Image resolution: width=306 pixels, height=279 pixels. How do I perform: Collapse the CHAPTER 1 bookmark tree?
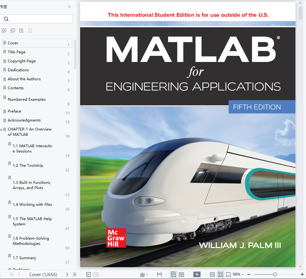point(1,130)
